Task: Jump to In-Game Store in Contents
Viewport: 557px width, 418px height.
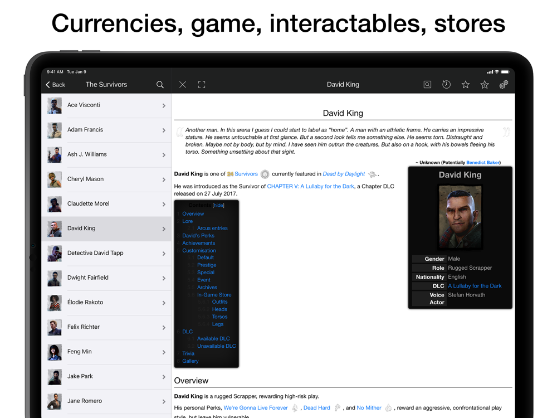Action: point(214,295)
